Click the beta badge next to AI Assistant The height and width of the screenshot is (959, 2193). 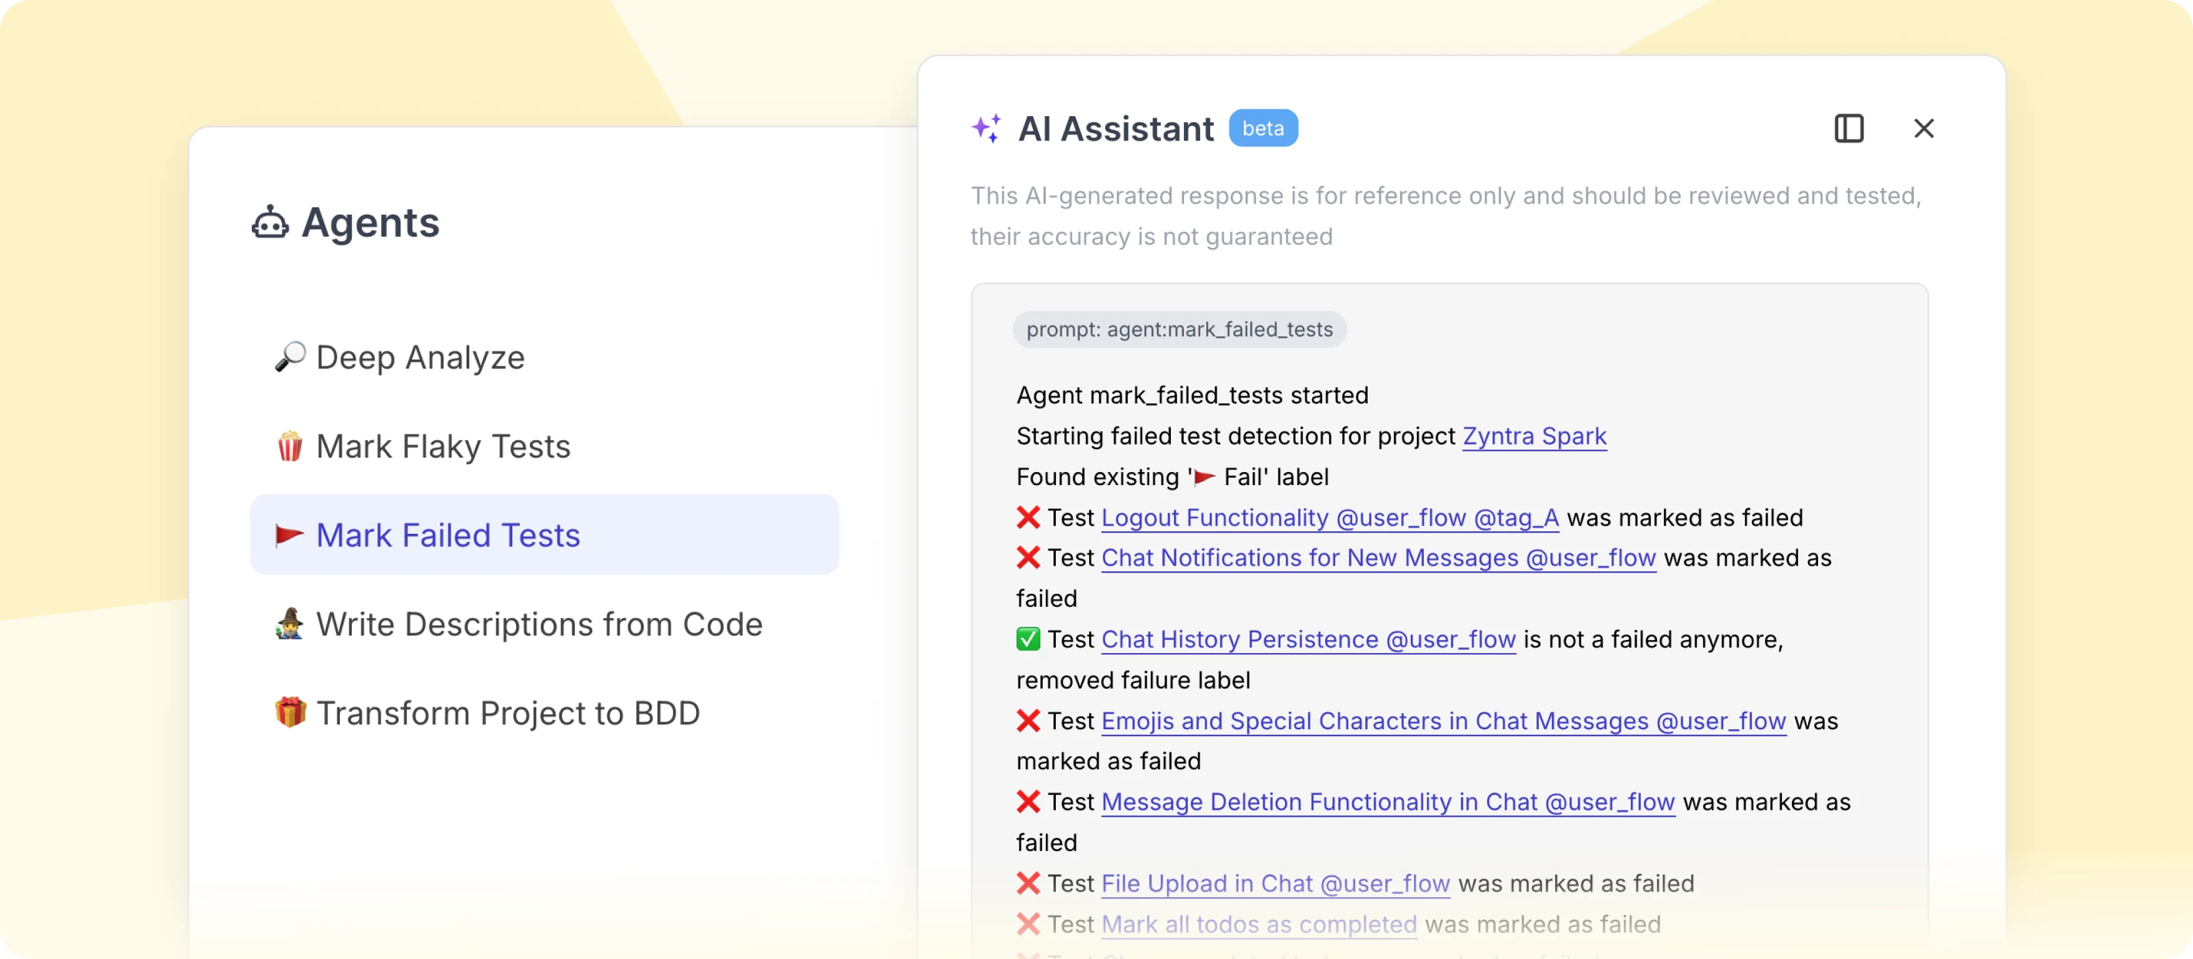click(x=1263, y=129)
